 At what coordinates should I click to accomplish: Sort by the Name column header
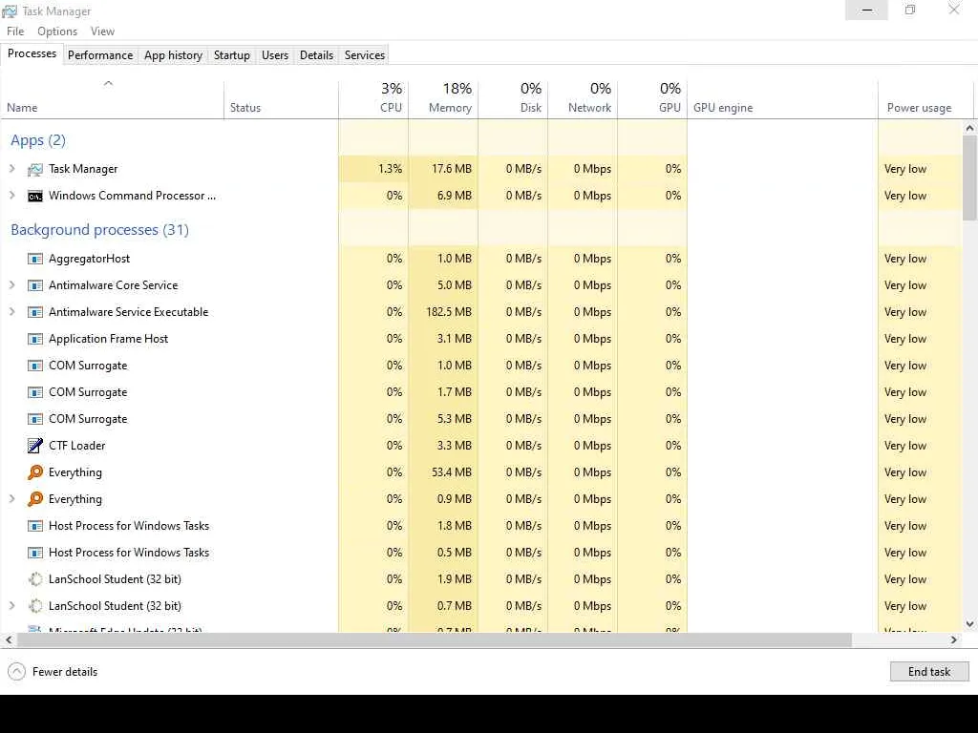click(113, 99)
